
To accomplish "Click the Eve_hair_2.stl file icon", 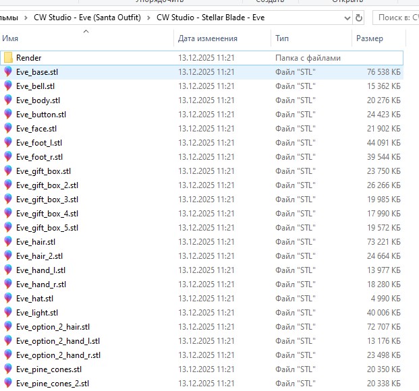I will tap(8, 256).
